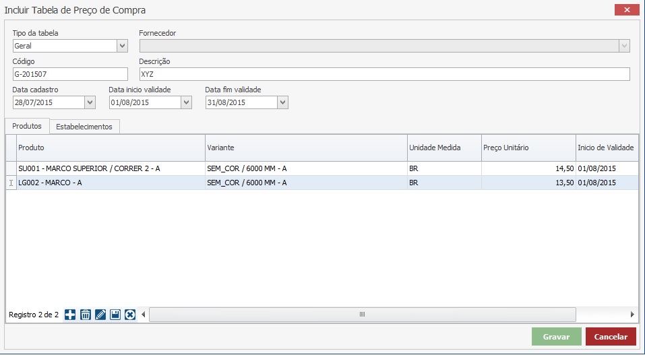The height and width of the screenshot is (355, 645).
Task: Click the left scroll arrow of grid
Action: point(143,315)
